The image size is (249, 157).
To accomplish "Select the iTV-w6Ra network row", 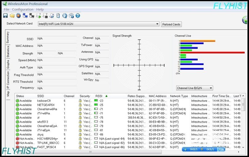I will pos(128,113).
